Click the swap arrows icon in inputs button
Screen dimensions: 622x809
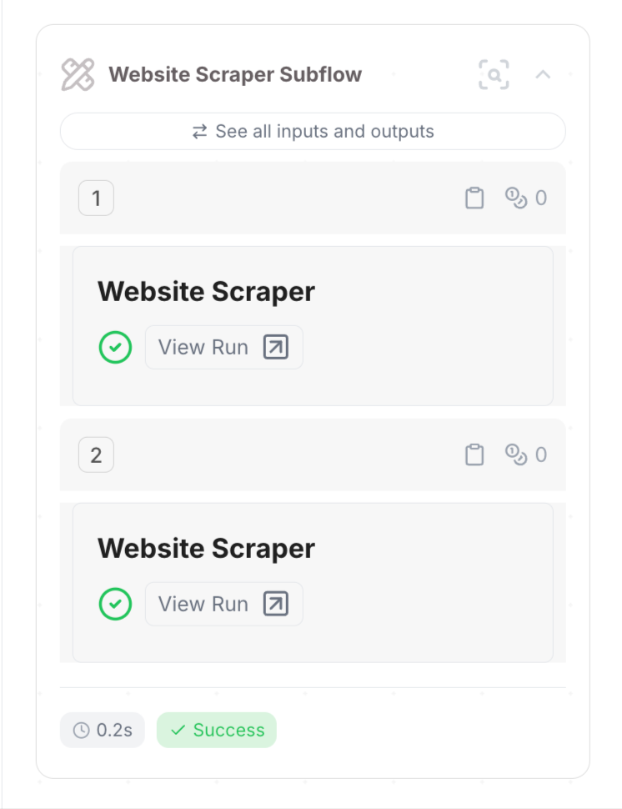[199, 132]
